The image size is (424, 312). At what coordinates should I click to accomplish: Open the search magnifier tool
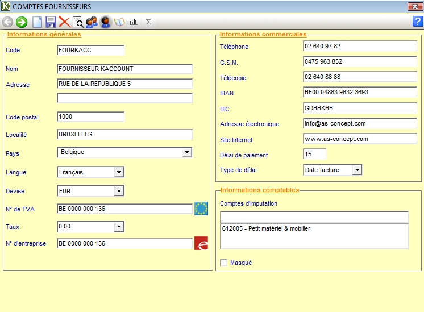click(x=78, y=22)
